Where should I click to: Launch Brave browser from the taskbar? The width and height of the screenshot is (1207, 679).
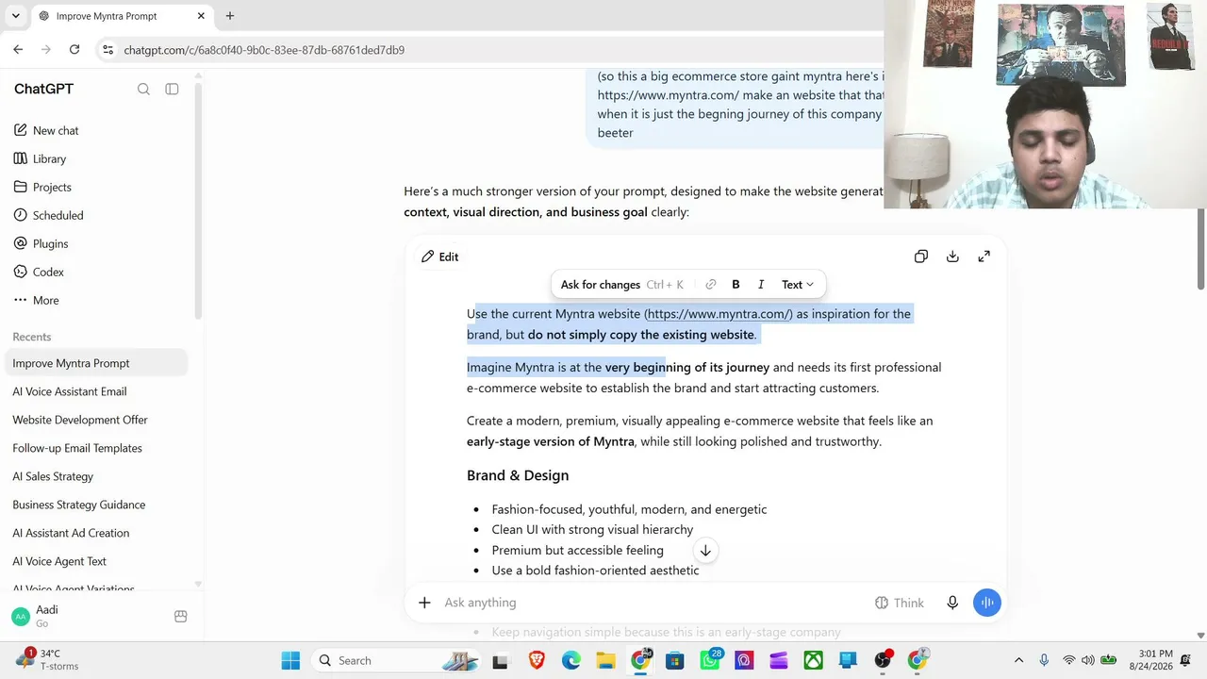(537, 660)
